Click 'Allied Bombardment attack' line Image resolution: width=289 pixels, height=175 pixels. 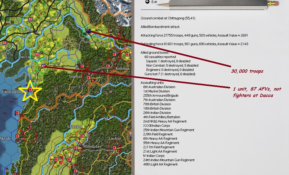point(160,27)
